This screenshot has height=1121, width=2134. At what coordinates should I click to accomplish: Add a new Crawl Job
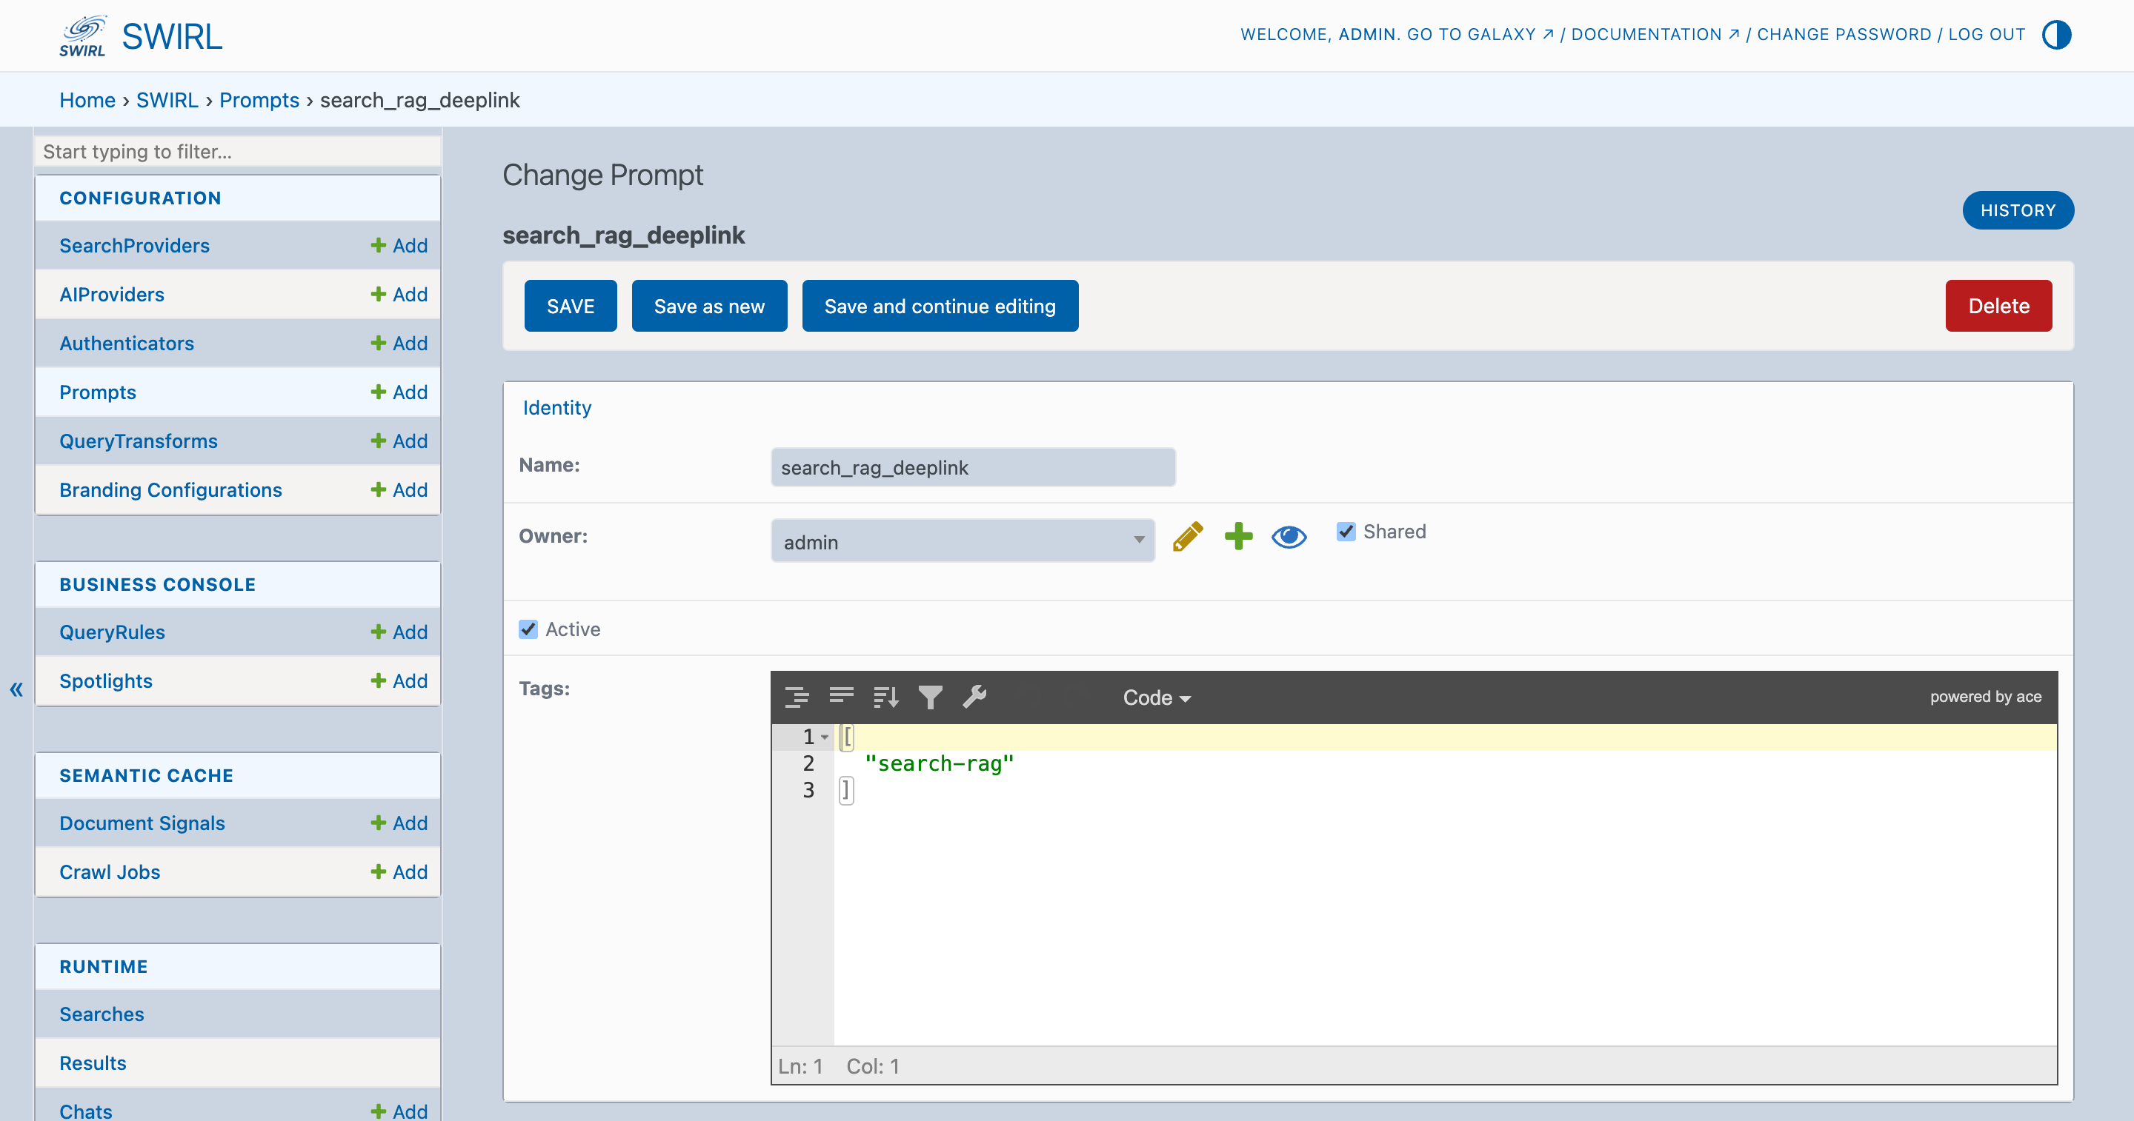point(399,873)
